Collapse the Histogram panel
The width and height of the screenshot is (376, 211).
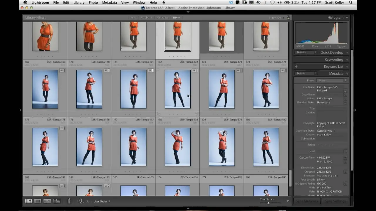pyautogui.click(x=347, y=18)
